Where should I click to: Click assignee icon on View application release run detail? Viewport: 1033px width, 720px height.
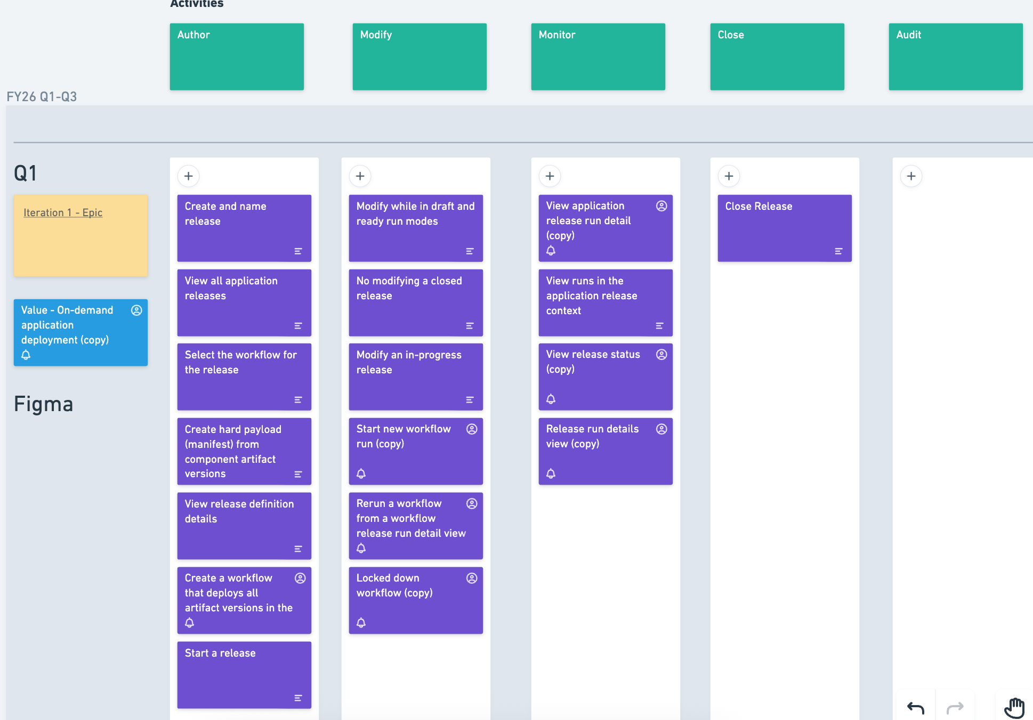(661, 206)
